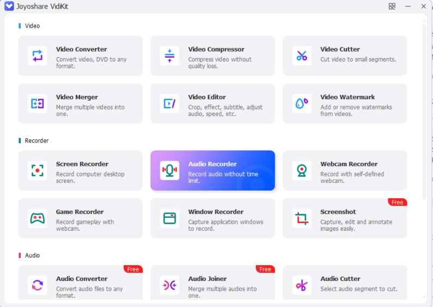The height and width of the screenshot is (307, 433).
Task: Click the Free badge on Audio Converter
Action: pos(133,269)
